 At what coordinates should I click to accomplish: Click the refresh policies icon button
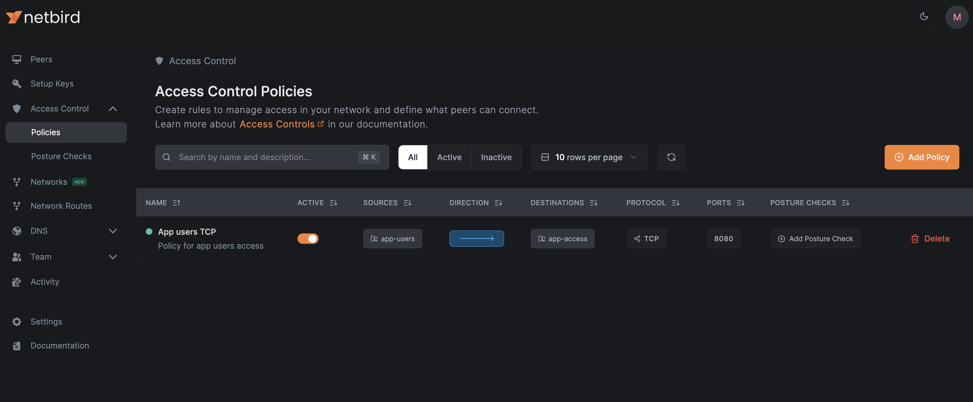click(671, 157)
